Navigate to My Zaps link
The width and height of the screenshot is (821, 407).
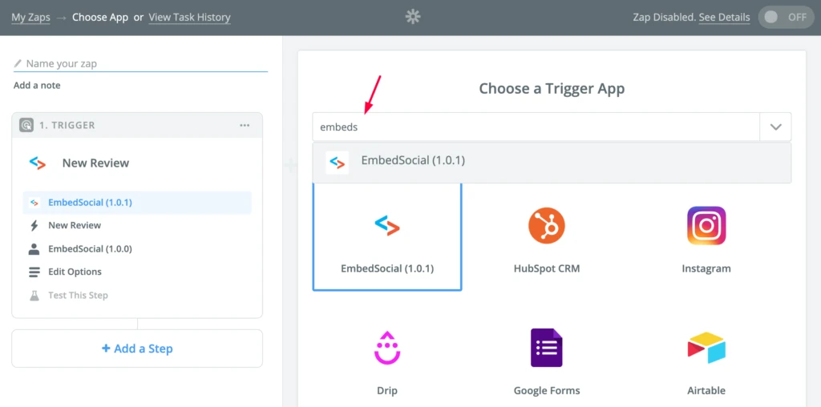tap(31, 18)
